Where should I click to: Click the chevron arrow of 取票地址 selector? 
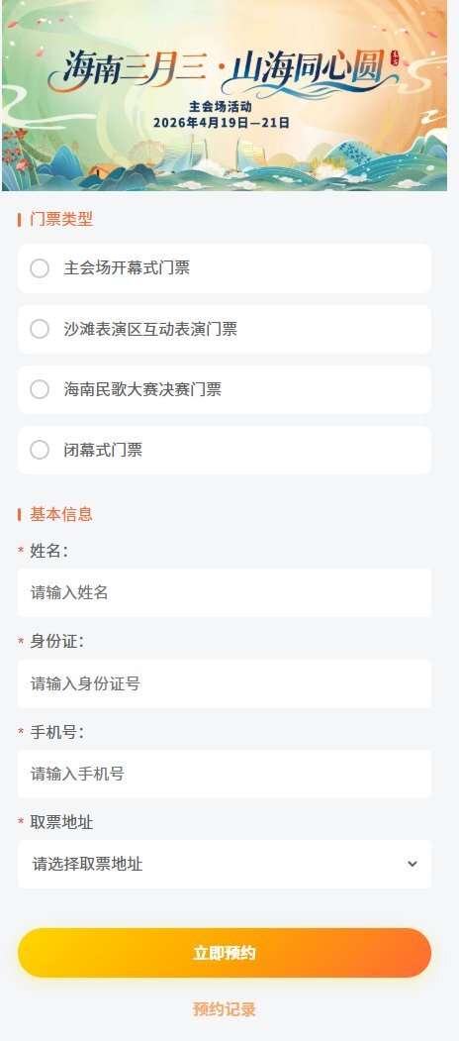click(x=413, y=865)
